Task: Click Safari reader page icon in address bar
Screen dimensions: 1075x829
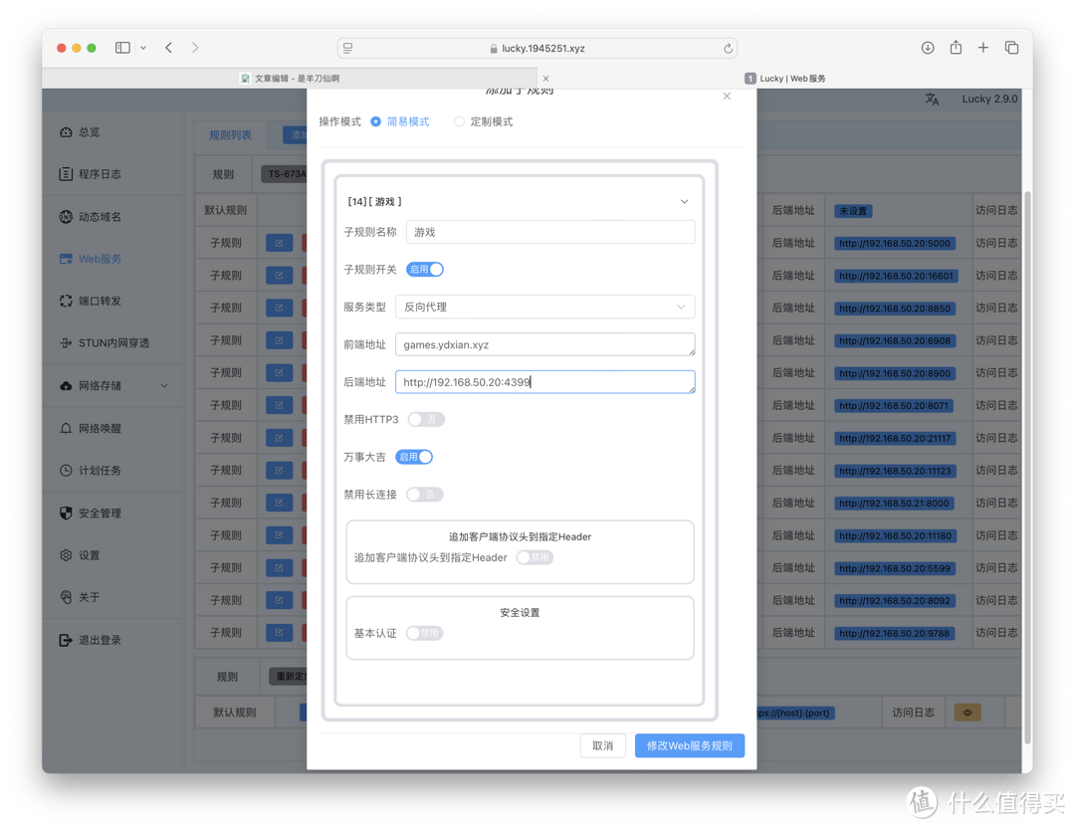Action: (348, 48)
